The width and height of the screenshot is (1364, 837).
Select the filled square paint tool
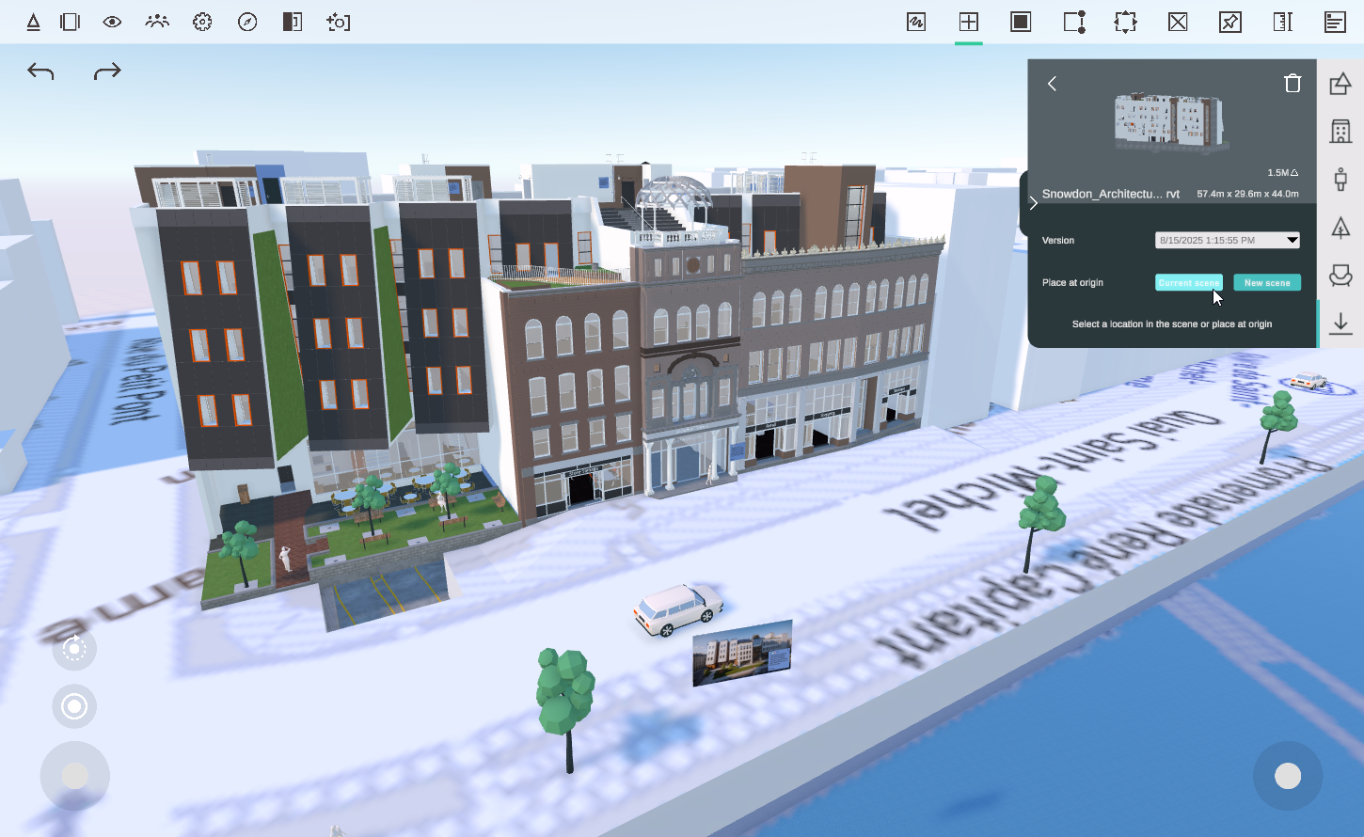click(x=1021, y=22)
